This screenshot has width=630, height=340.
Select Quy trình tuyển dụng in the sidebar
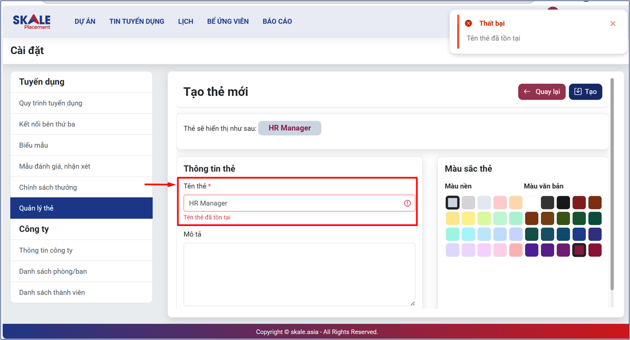(x=51, y=103)
